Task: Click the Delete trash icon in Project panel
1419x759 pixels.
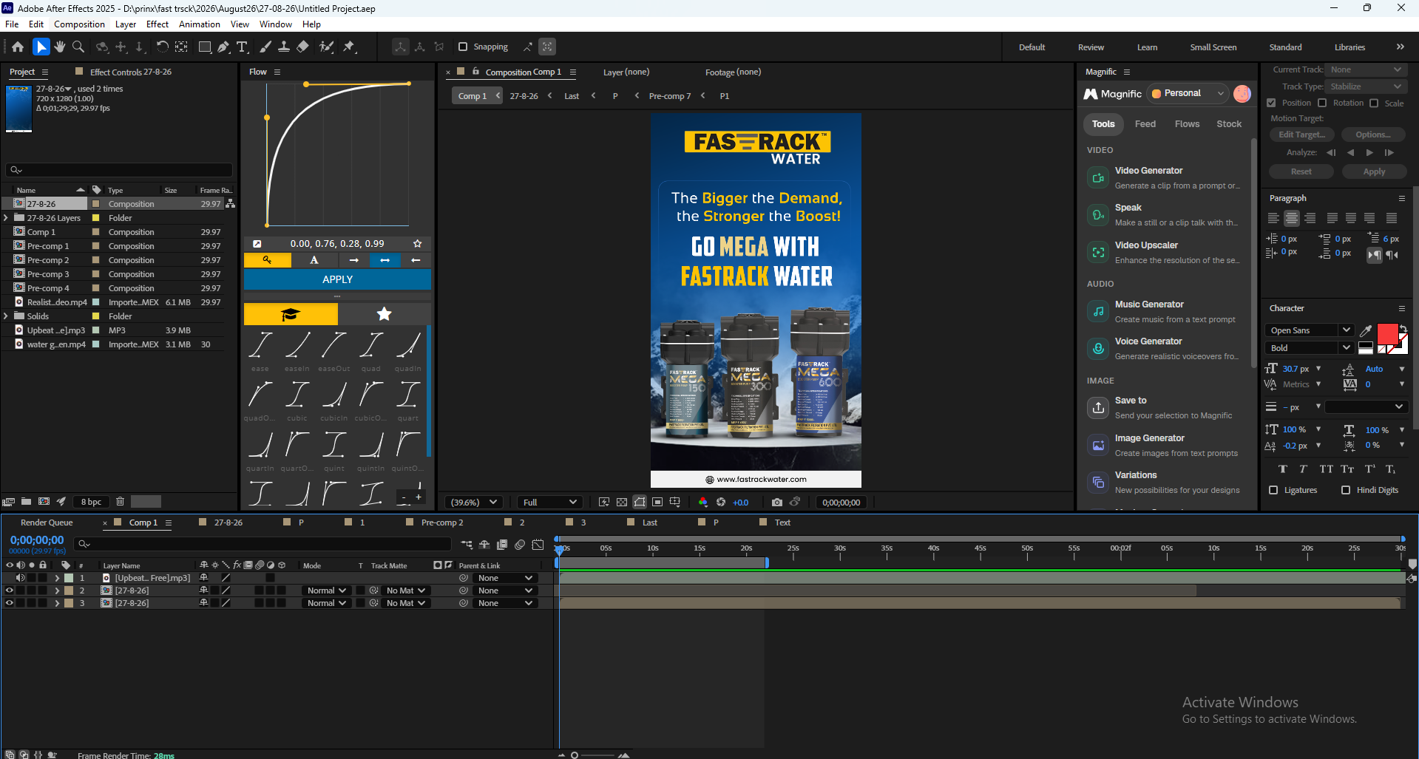Action: click(120, 501)
